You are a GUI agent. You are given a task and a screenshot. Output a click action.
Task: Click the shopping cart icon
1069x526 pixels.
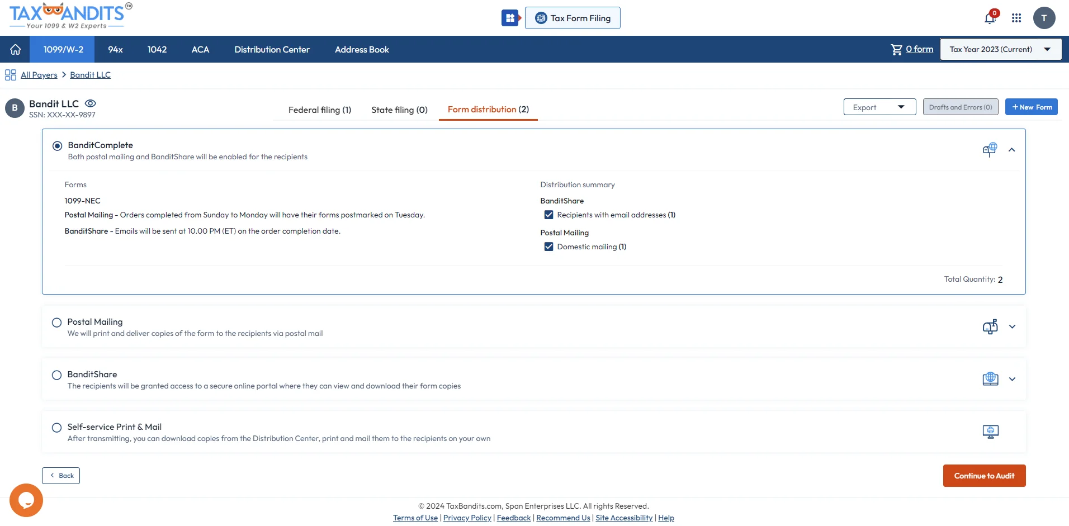pos(896,49)
